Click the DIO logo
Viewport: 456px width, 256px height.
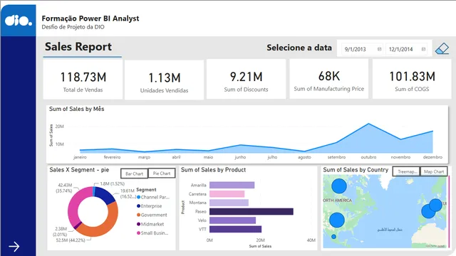click(x=19, y=21)
